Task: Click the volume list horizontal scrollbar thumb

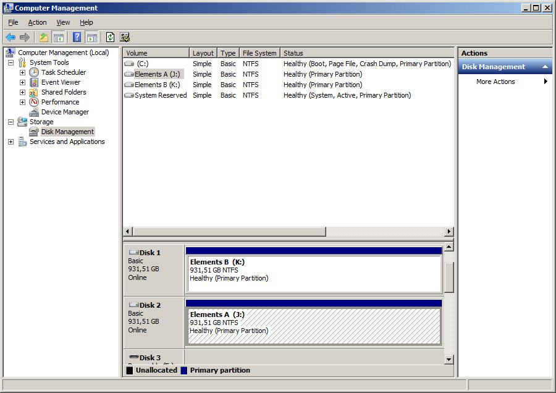Action: [229, 232]
